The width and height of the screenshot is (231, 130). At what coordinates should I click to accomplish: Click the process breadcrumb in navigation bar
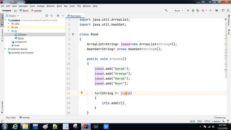pos(36,10)
